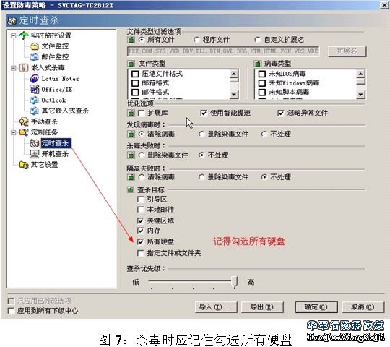Enable 应用到所有下级中心 checkbox

[11, 311]
